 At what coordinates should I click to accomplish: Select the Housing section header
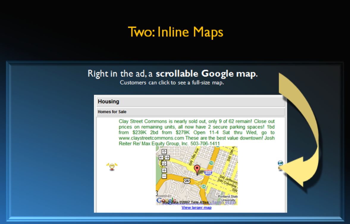tap(109, 102)
